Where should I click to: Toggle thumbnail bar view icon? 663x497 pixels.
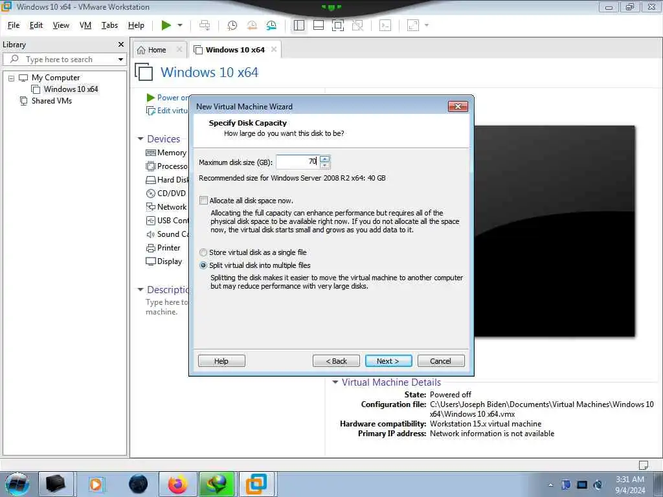click(x=319, y=25)
